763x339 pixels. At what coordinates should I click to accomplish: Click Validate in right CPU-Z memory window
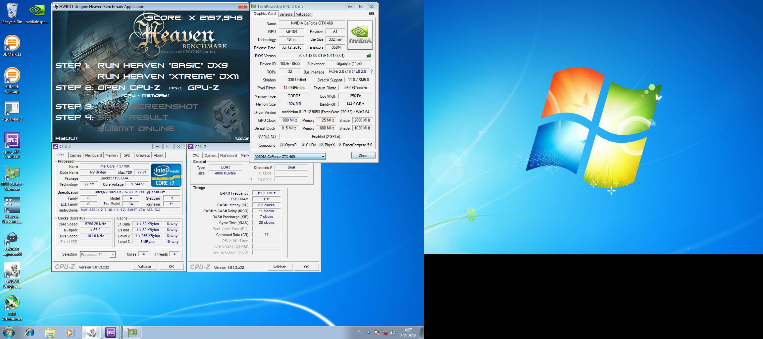coord(280,267)
